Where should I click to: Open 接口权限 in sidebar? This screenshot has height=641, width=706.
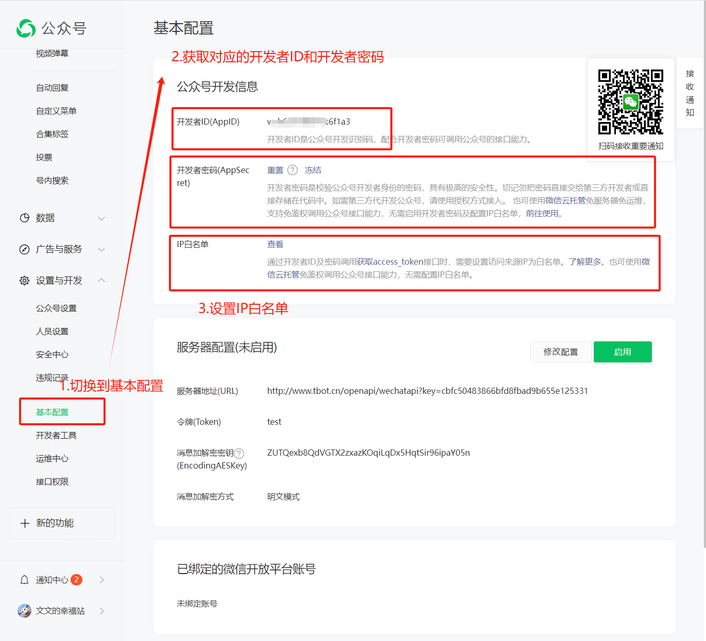(x=52, y=482)
